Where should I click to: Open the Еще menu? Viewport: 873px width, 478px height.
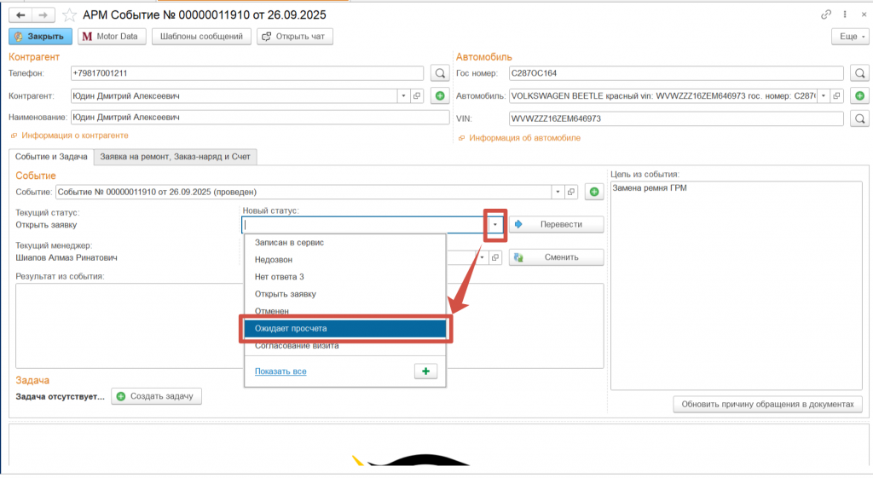[x=847, y=37]
